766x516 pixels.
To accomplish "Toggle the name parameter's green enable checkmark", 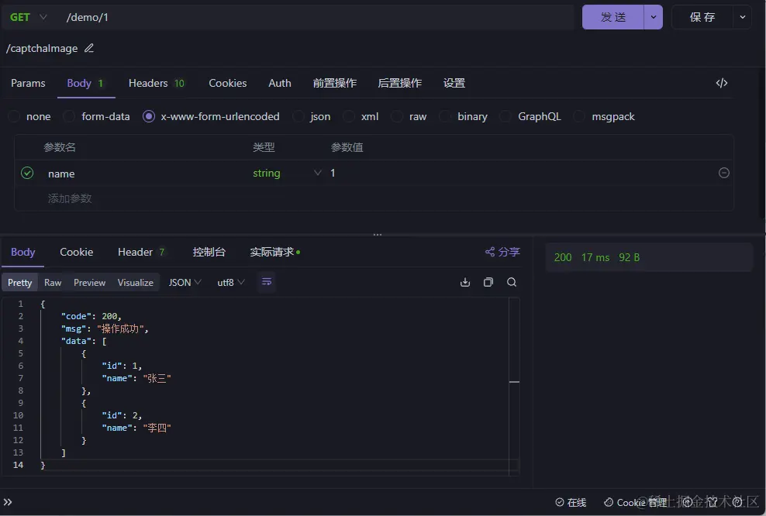I will 27,173.
